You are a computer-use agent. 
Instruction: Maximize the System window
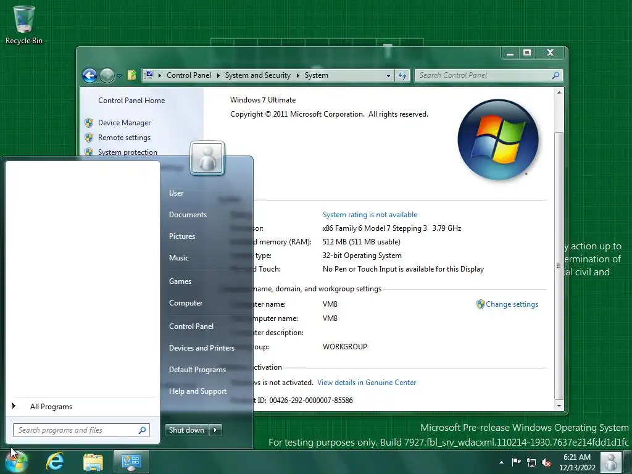pyautogui.click(x=527, y=53)
